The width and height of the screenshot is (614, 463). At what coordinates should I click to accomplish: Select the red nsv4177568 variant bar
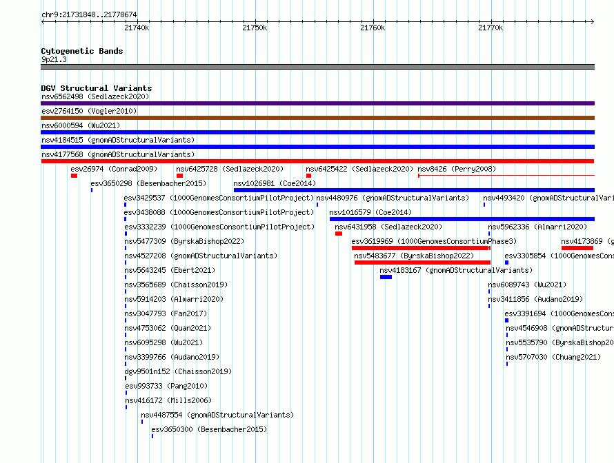point(317,161)
